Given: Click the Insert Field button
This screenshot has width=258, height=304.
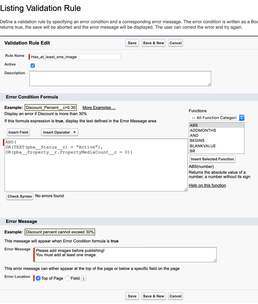Looking at the screenshot, I should coord(18,132).
